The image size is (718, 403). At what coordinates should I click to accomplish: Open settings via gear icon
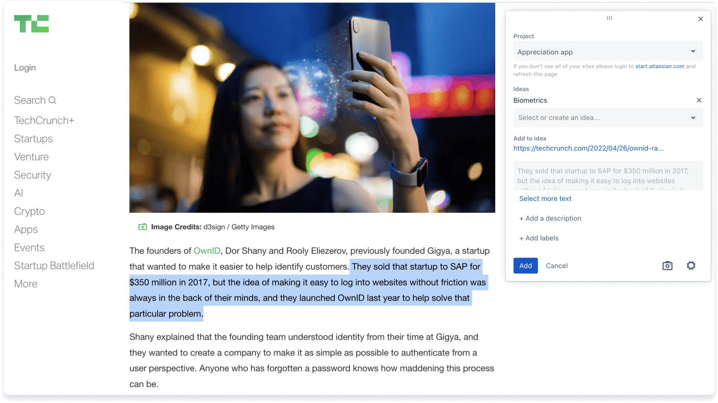point(691,266)
